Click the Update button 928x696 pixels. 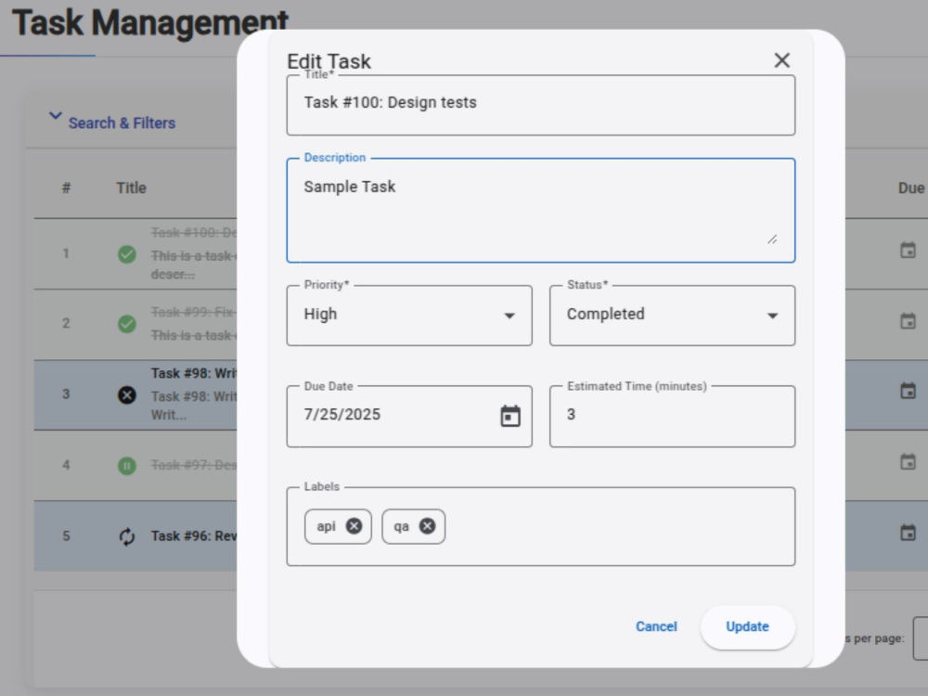coord(747,626)
